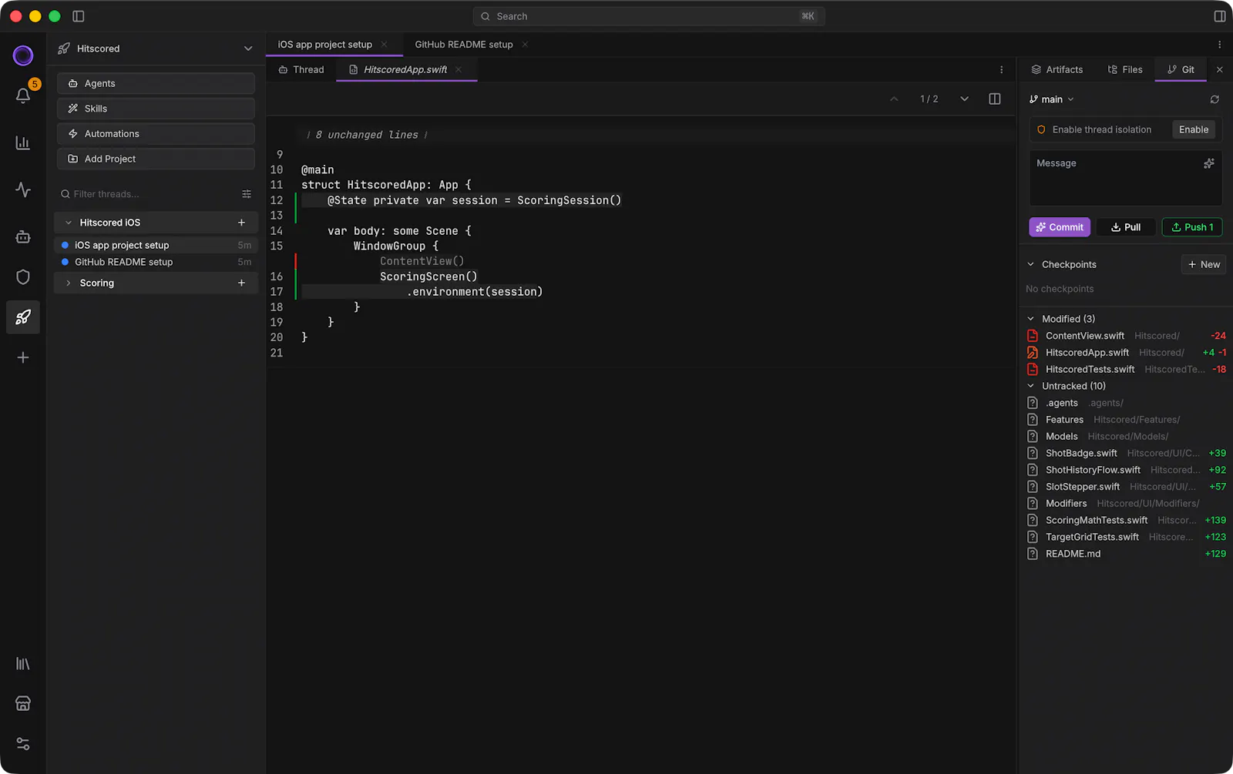
Task: Open ShotBadge.swift untracked file
Action: coord(1126,453)
